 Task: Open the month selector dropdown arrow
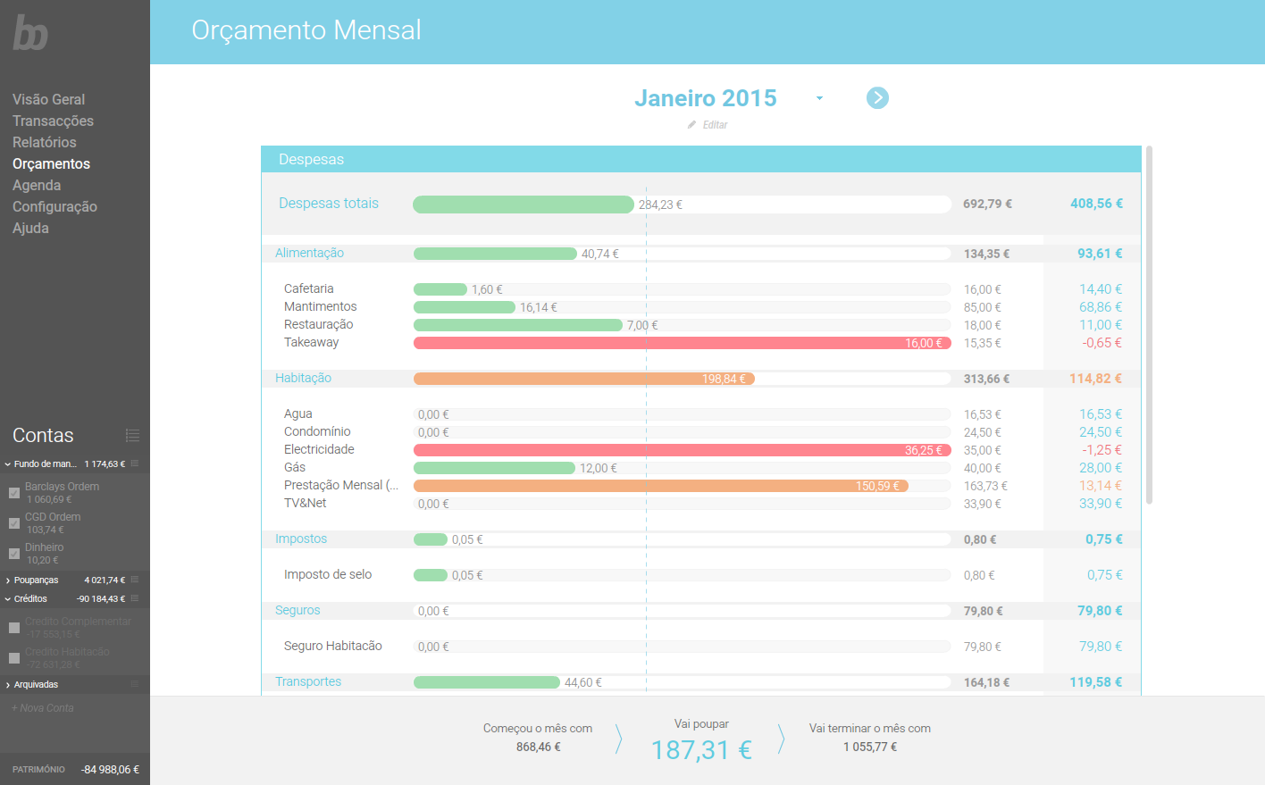click(x=819, y=98)
